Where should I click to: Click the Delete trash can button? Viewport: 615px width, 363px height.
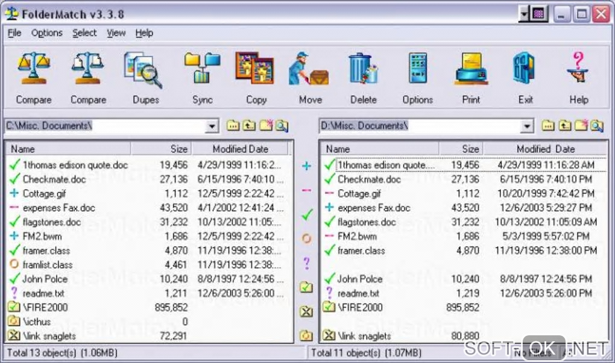click(363, 78)
